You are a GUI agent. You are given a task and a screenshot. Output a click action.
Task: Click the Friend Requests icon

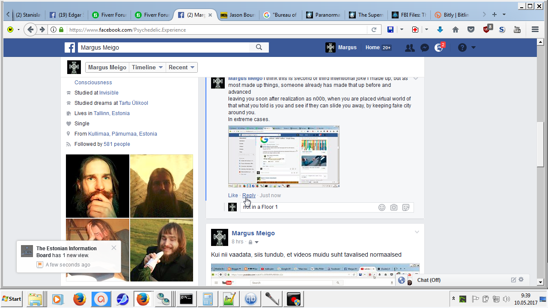tap(410, 48)
